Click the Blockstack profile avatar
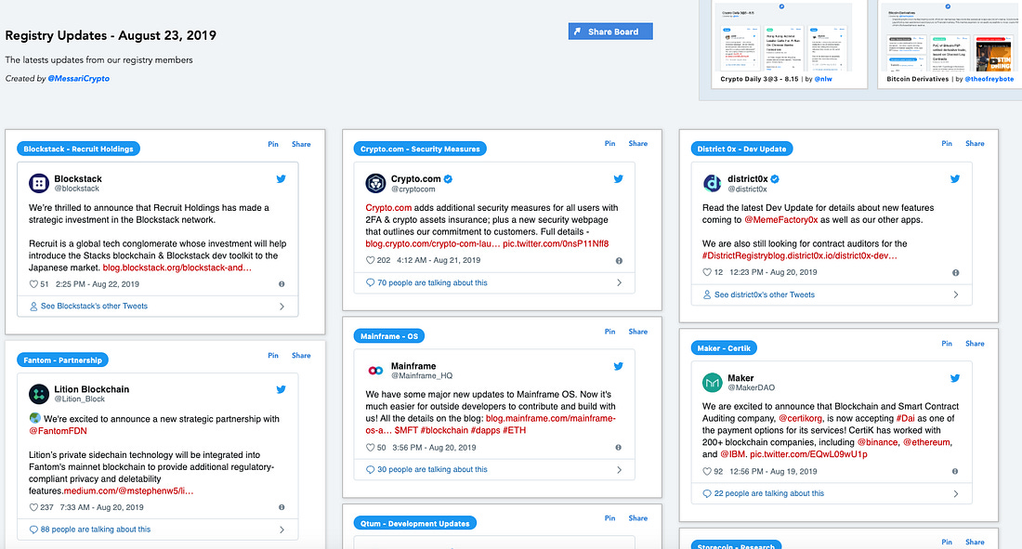1022x549 pixels. pos(39,183)
